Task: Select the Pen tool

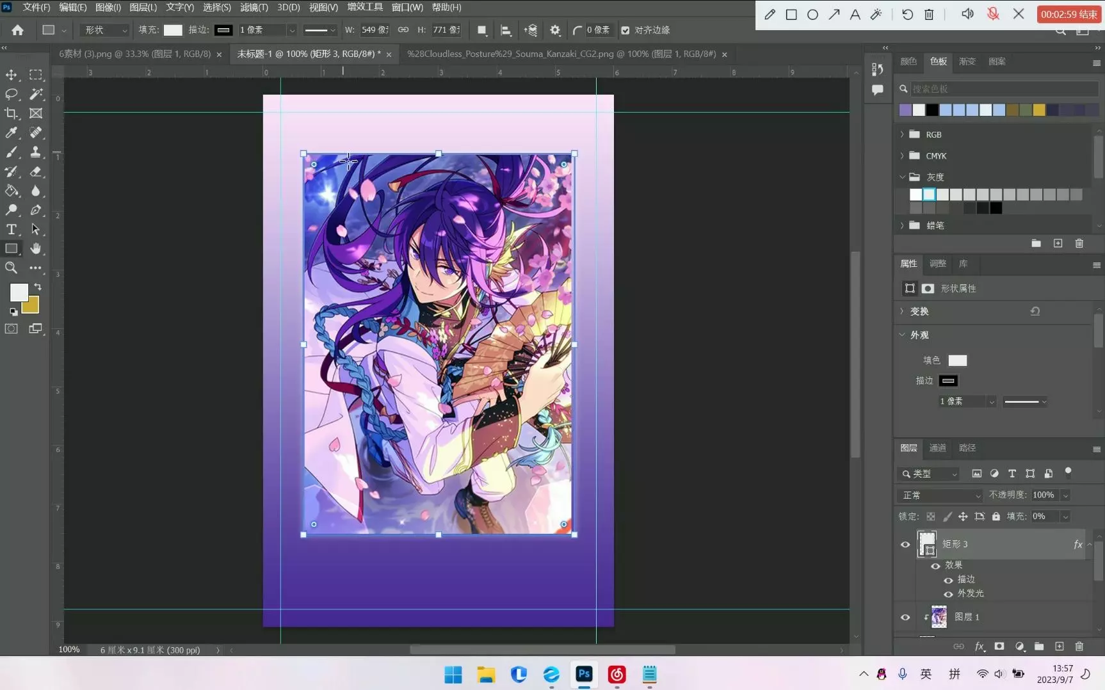Action: [x=36, y=210]
